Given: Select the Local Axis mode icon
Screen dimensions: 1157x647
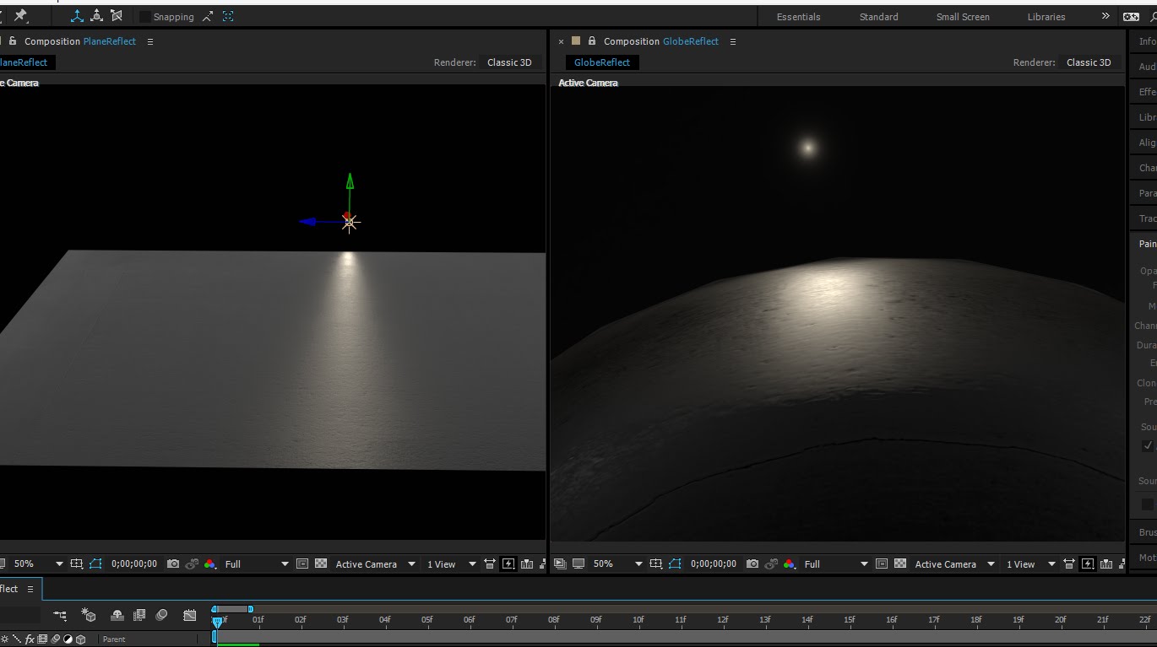Looking at the screenshot, I should pos(77,16).
